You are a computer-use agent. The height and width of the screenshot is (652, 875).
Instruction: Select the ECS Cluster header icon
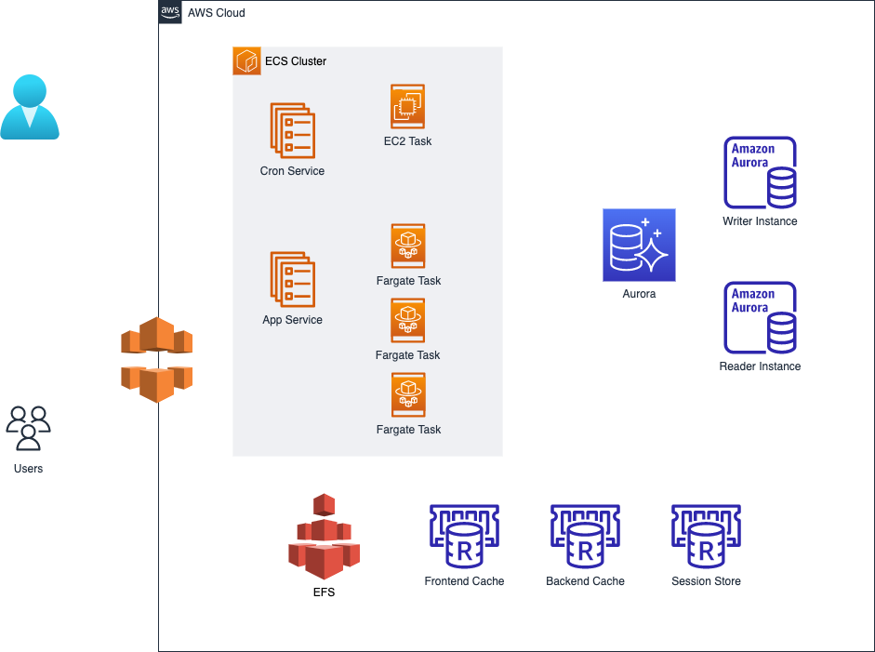click(246, 60)
